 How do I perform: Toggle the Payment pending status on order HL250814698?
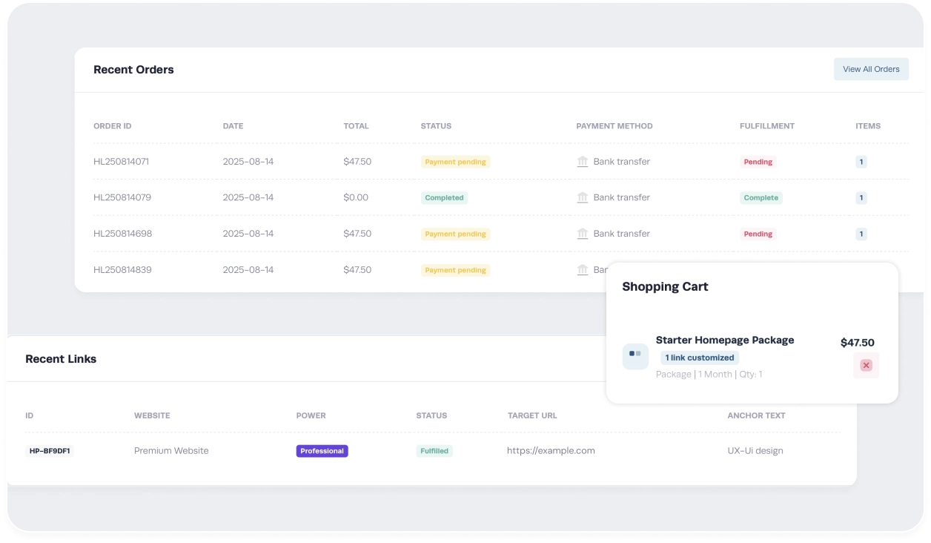tap(455, 234)
